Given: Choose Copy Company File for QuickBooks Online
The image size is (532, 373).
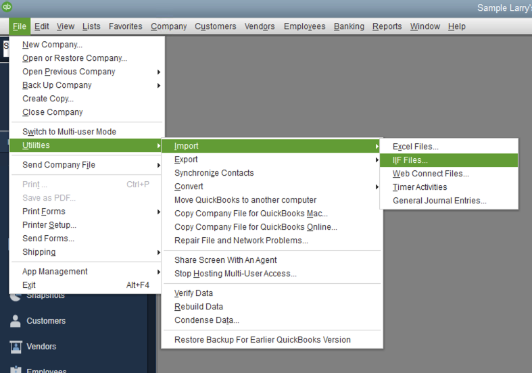Looking at the screenshot, I should click(x=272, y=227).
